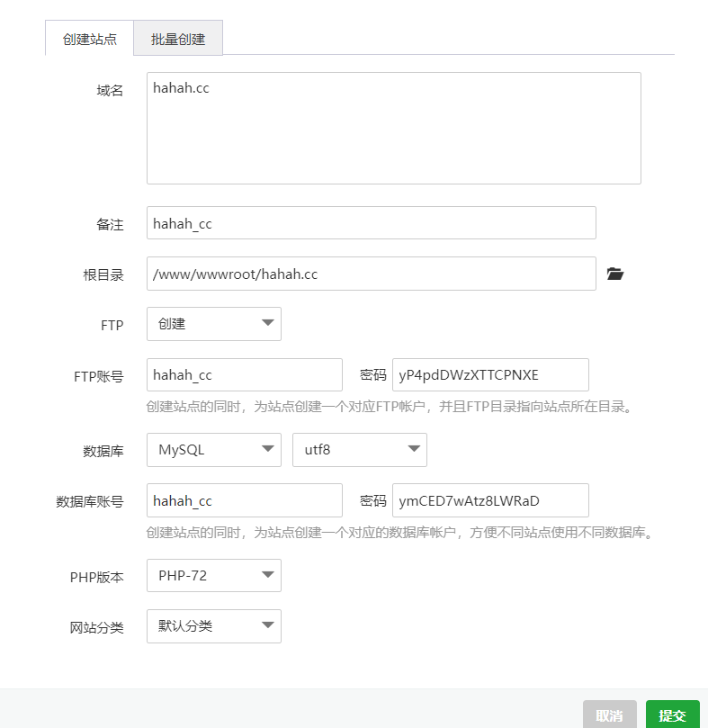Click the green 提交 submit button

coord(672,715)
